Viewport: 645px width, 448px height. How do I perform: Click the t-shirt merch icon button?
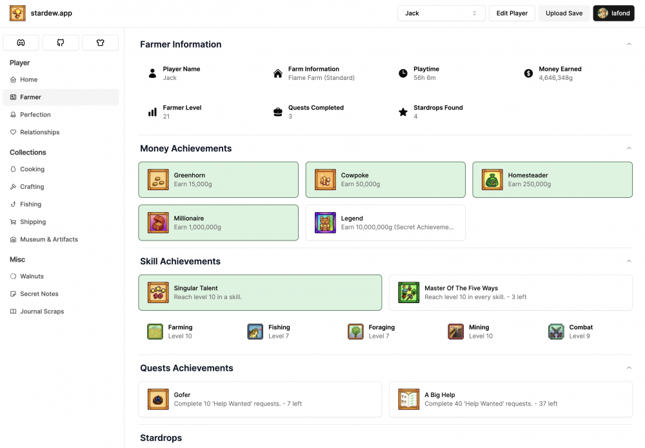tap(100, 43)
